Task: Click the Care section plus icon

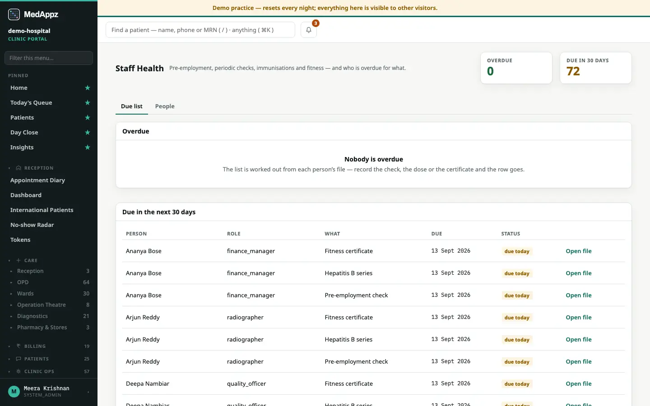Action: (x=19, y=260)
